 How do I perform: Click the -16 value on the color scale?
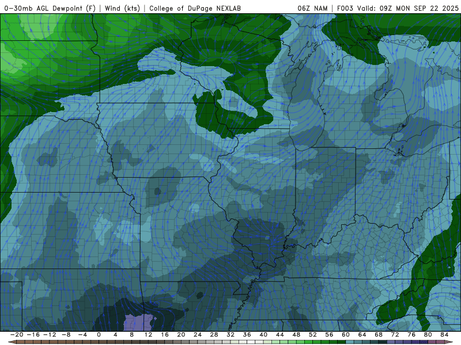33,335
